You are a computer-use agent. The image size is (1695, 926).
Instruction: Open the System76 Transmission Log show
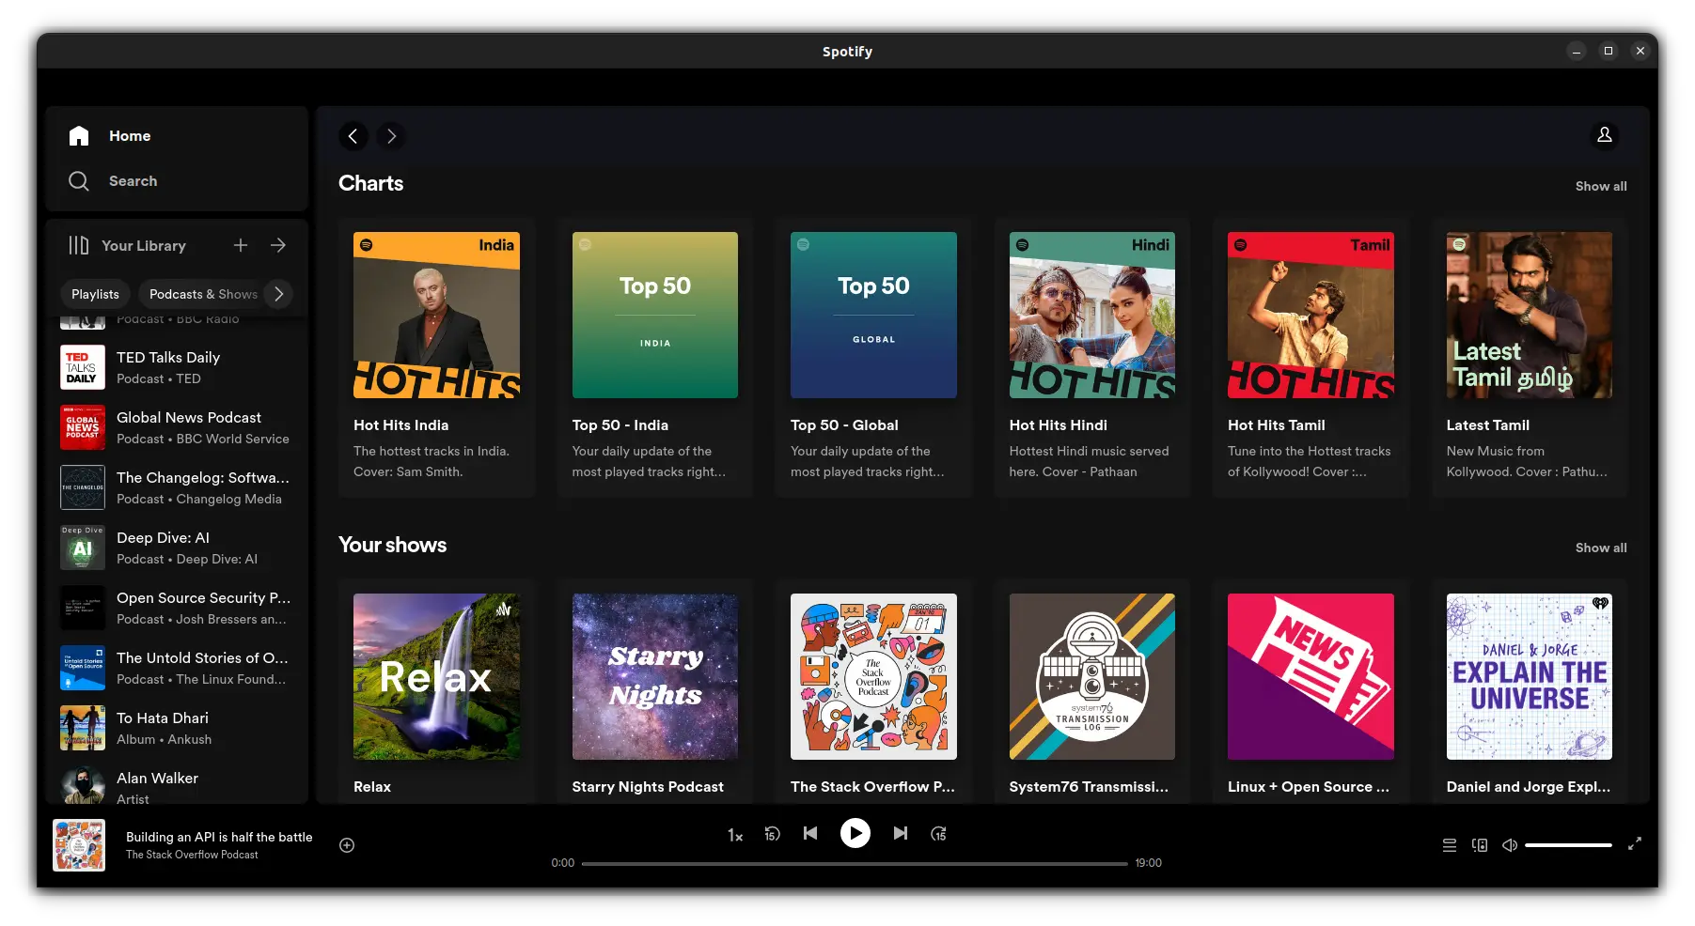click(x=1092, y=691)
